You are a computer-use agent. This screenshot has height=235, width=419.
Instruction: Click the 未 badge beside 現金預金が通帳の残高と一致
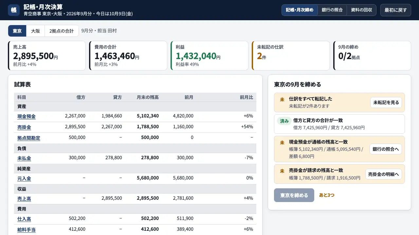click(282, 143)
